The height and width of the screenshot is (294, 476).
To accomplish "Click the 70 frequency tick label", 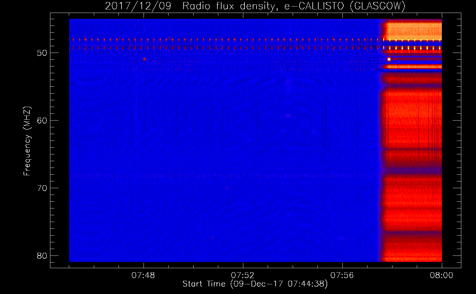I will point(42,188).
